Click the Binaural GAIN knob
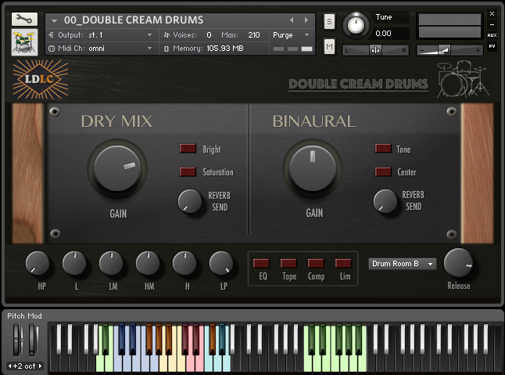This screenshot has height=375, width=505. coord(313,168)
